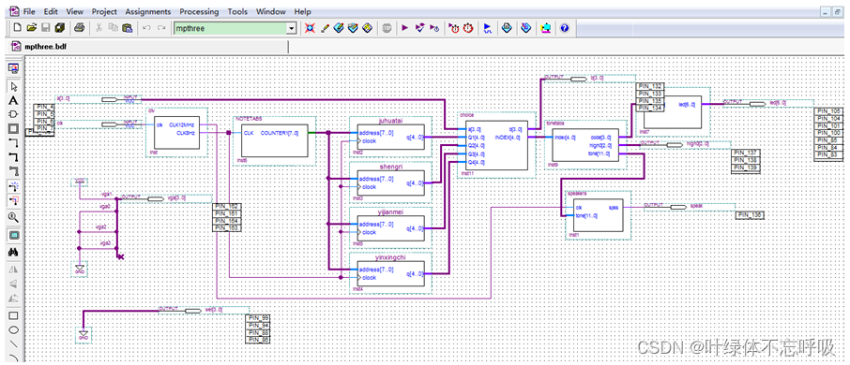Select the Text tool (A)
The width and height of the screenshot is (850, 365).
[14, 100]
